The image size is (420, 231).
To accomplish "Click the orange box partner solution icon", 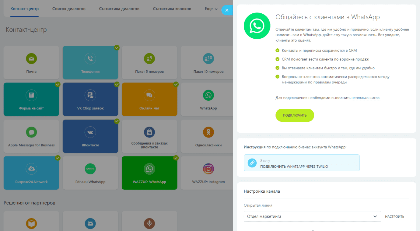I will tap(31, 224).
